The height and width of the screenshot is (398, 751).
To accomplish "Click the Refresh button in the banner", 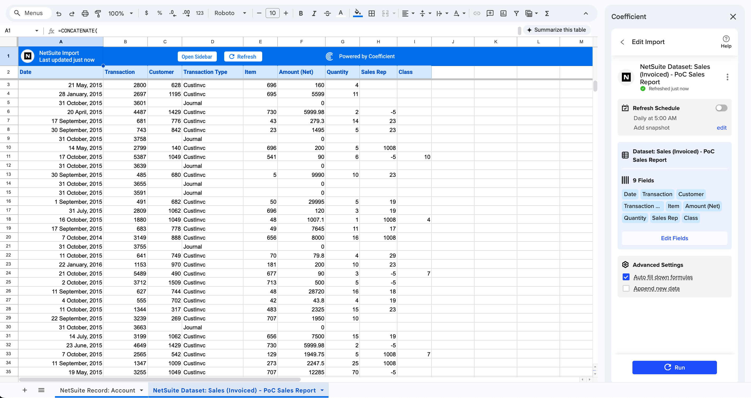I will coord(243,56).
